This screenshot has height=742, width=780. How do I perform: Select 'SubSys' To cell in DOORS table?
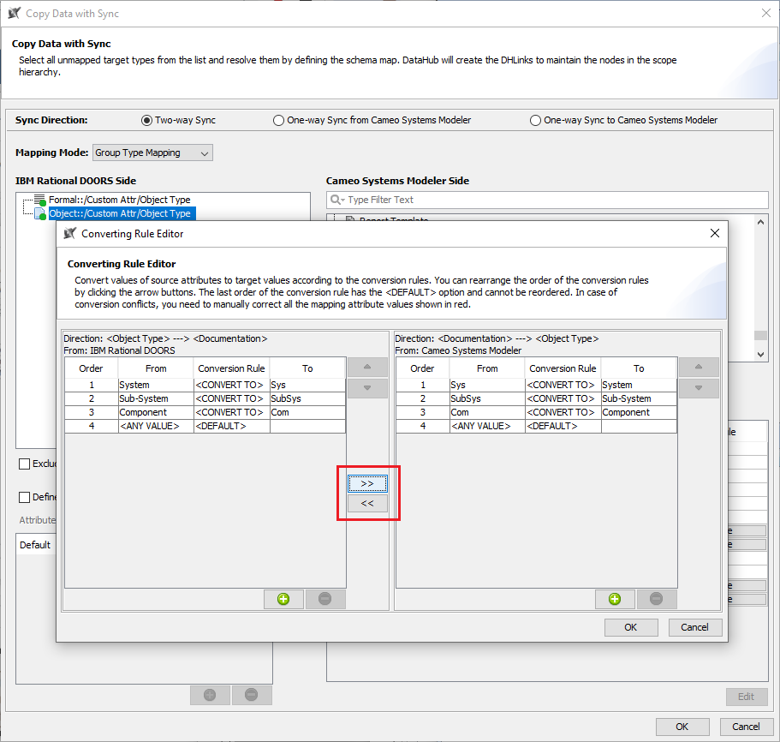tap(307, 398)
